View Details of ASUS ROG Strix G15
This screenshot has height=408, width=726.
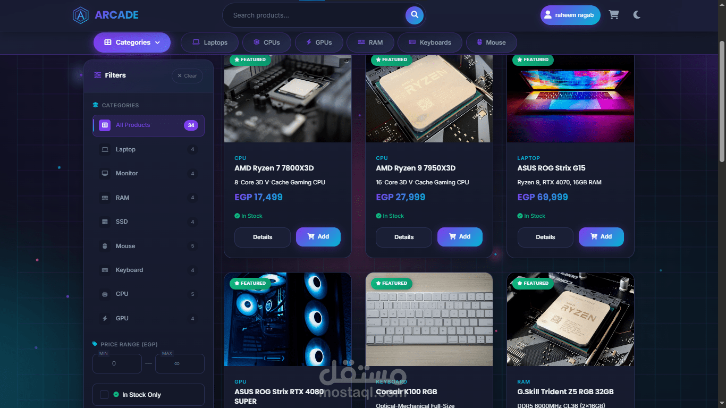[x=545, y=237]
